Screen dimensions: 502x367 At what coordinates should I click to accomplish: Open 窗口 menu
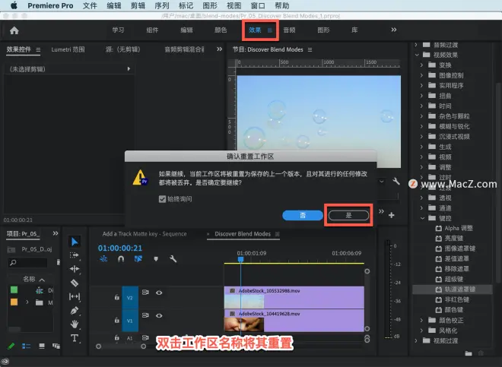coord(258,5)
